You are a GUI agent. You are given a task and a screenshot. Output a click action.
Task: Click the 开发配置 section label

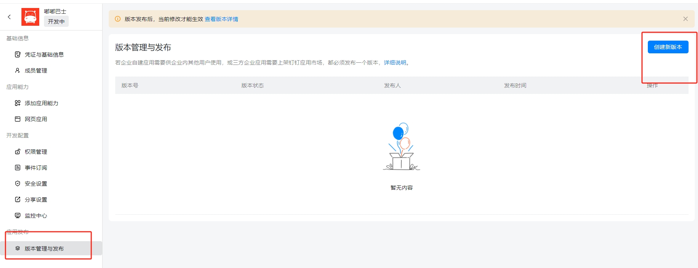(17, 136)
